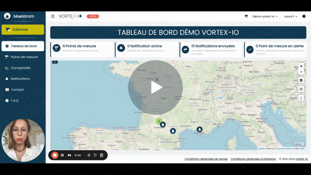Click the 0:01 recording timer
Screen dimensions: 311x175
click(x=78, y=156)
